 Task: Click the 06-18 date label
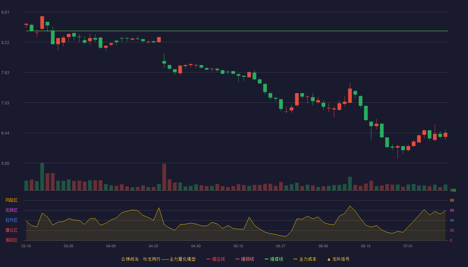(x=366, y=246)
